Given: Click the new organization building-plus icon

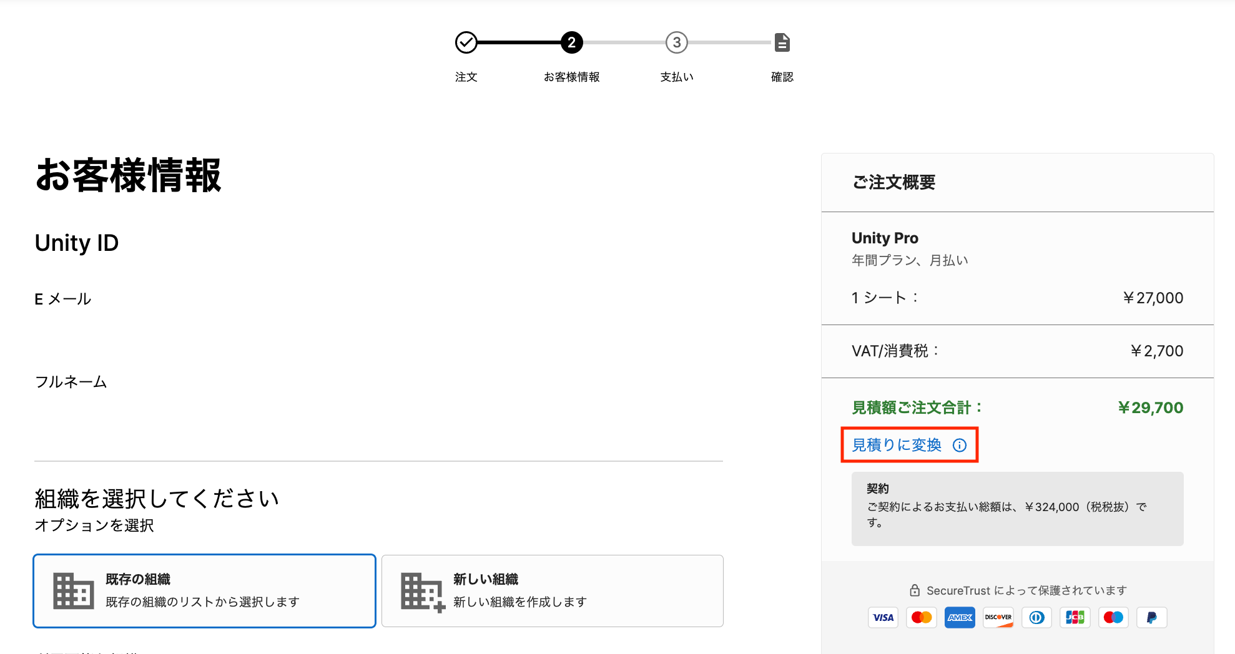Looking at the screenshot, I should [x=423, y=592].
